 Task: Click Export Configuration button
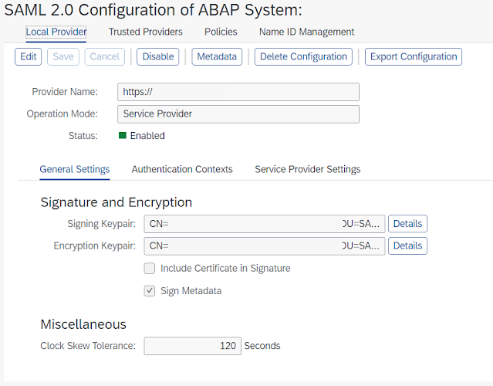[x=414, y=56]
